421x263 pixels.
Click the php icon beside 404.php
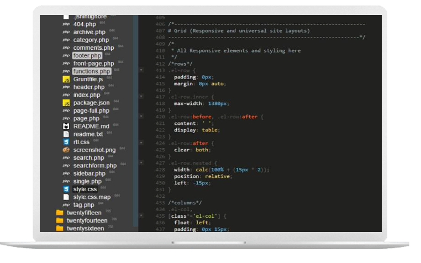[x=66, y=24]
